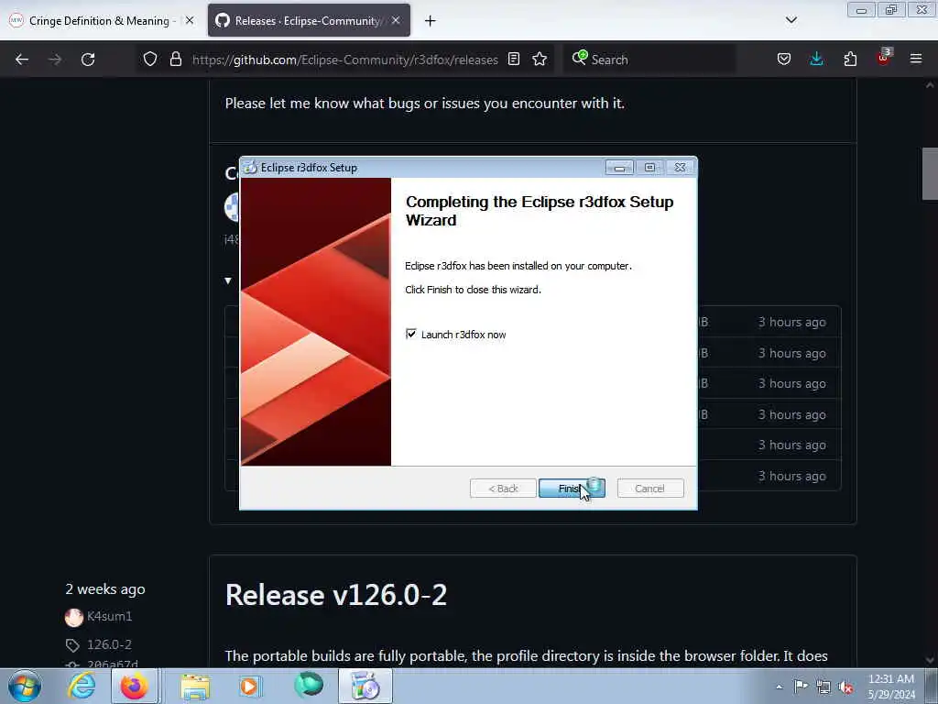Screen dimensions: 938x704
Task: Uncheck Launch r3dfox now checkbox
Action: [411, 334]
